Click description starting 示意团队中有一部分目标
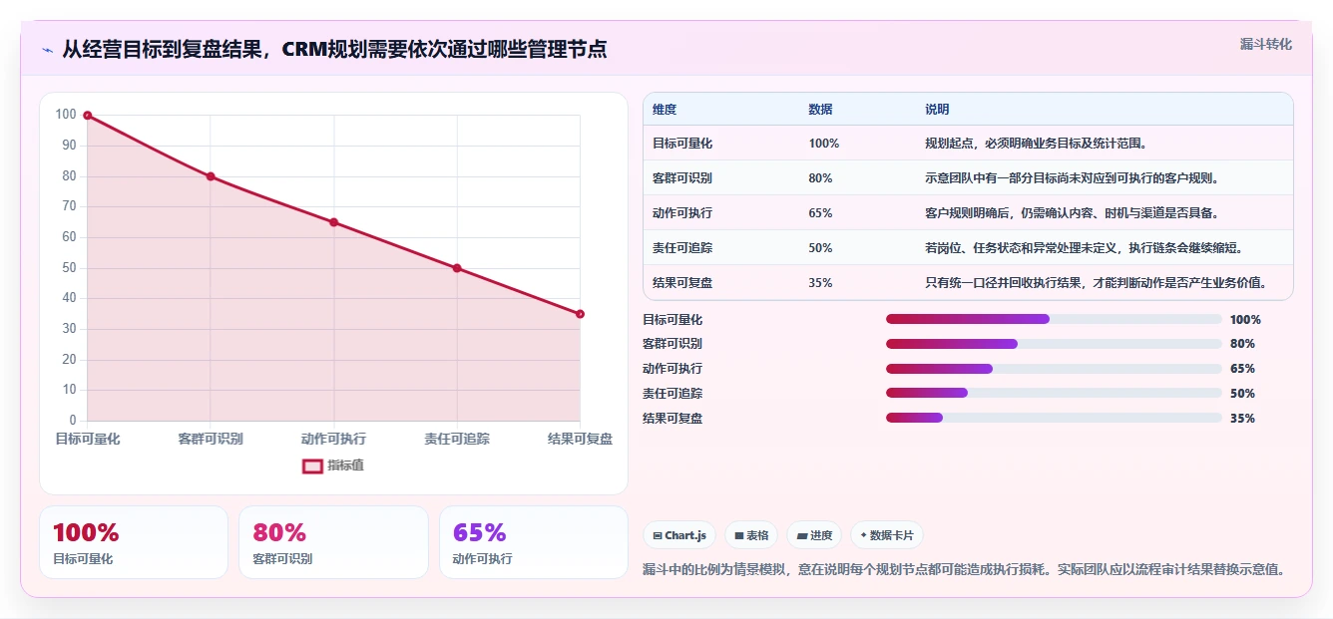The height and width of the screenshot is (619, 1333). [x=1072, y=178]
